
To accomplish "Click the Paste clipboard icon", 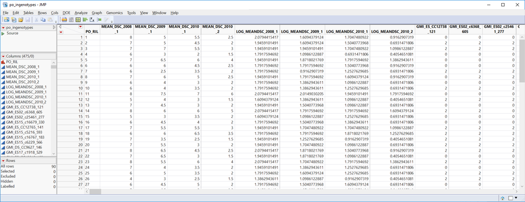I will point(50,20).
